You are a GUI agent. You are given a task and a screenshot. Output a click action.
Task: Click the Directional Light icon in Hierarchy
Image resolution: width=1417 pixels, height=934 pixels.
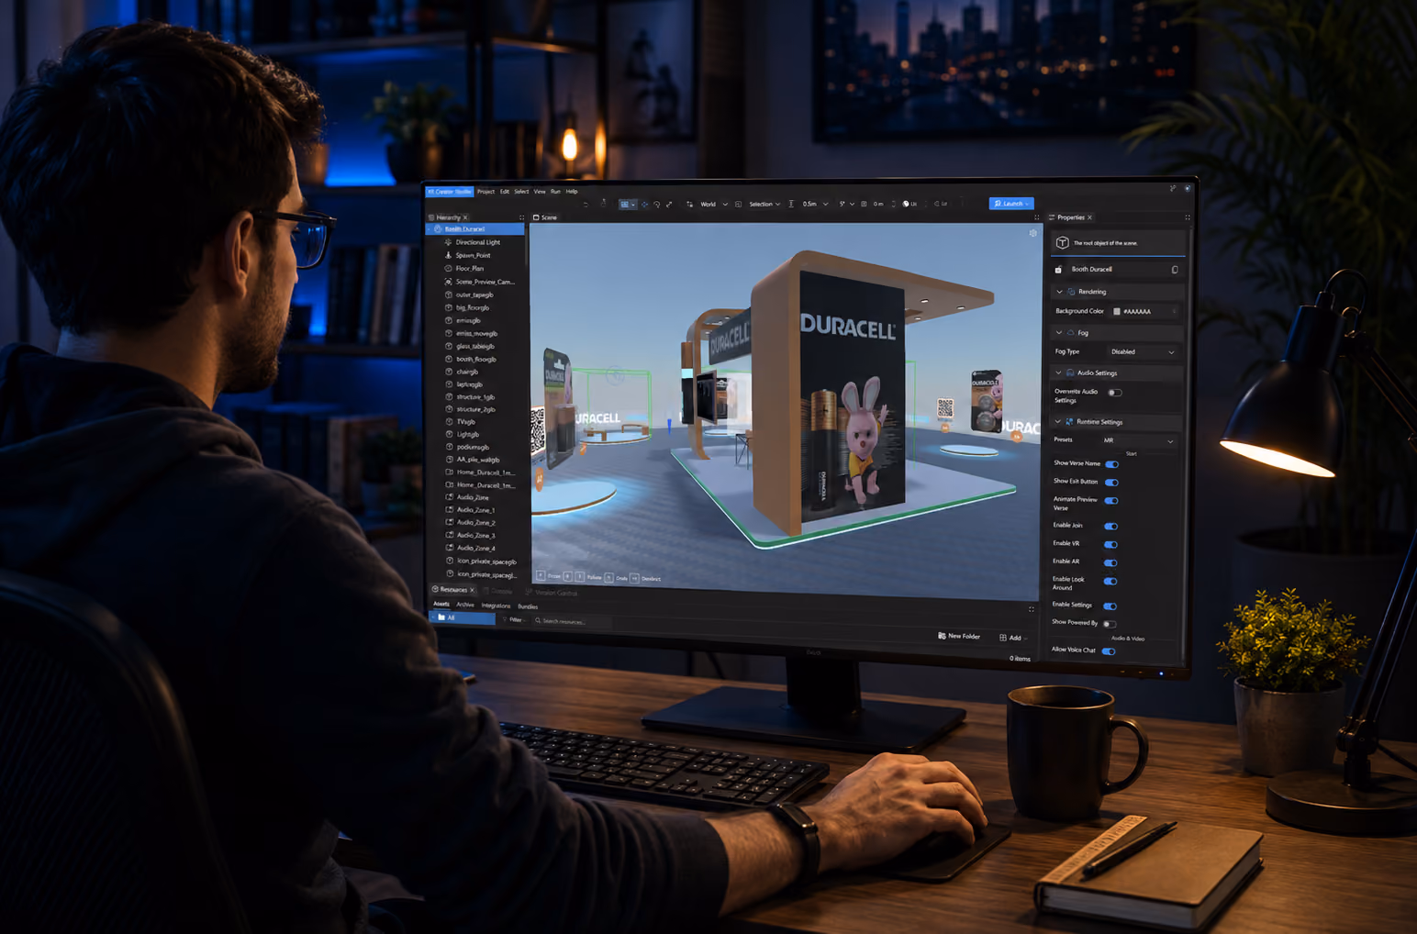[x=448, y=242]
